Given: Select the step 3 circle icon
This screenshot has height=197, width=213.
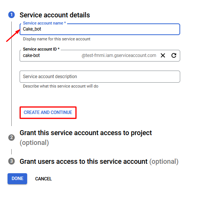Looking at the screenshot, I should point(12,161).
